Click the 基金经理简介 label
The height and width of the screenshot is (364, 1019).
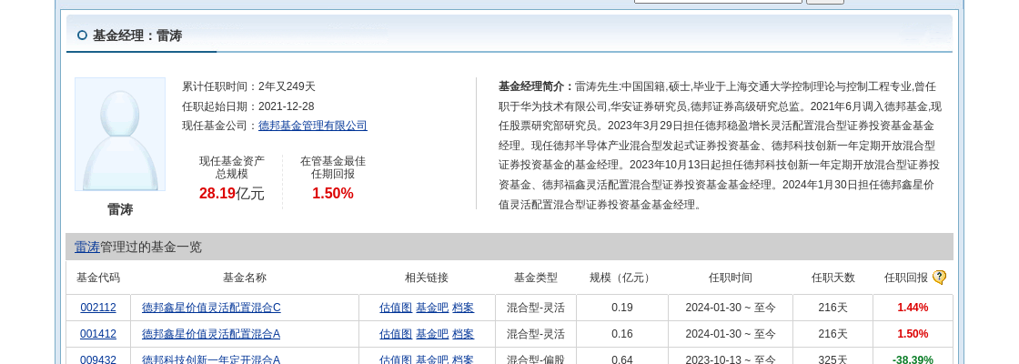536,86
